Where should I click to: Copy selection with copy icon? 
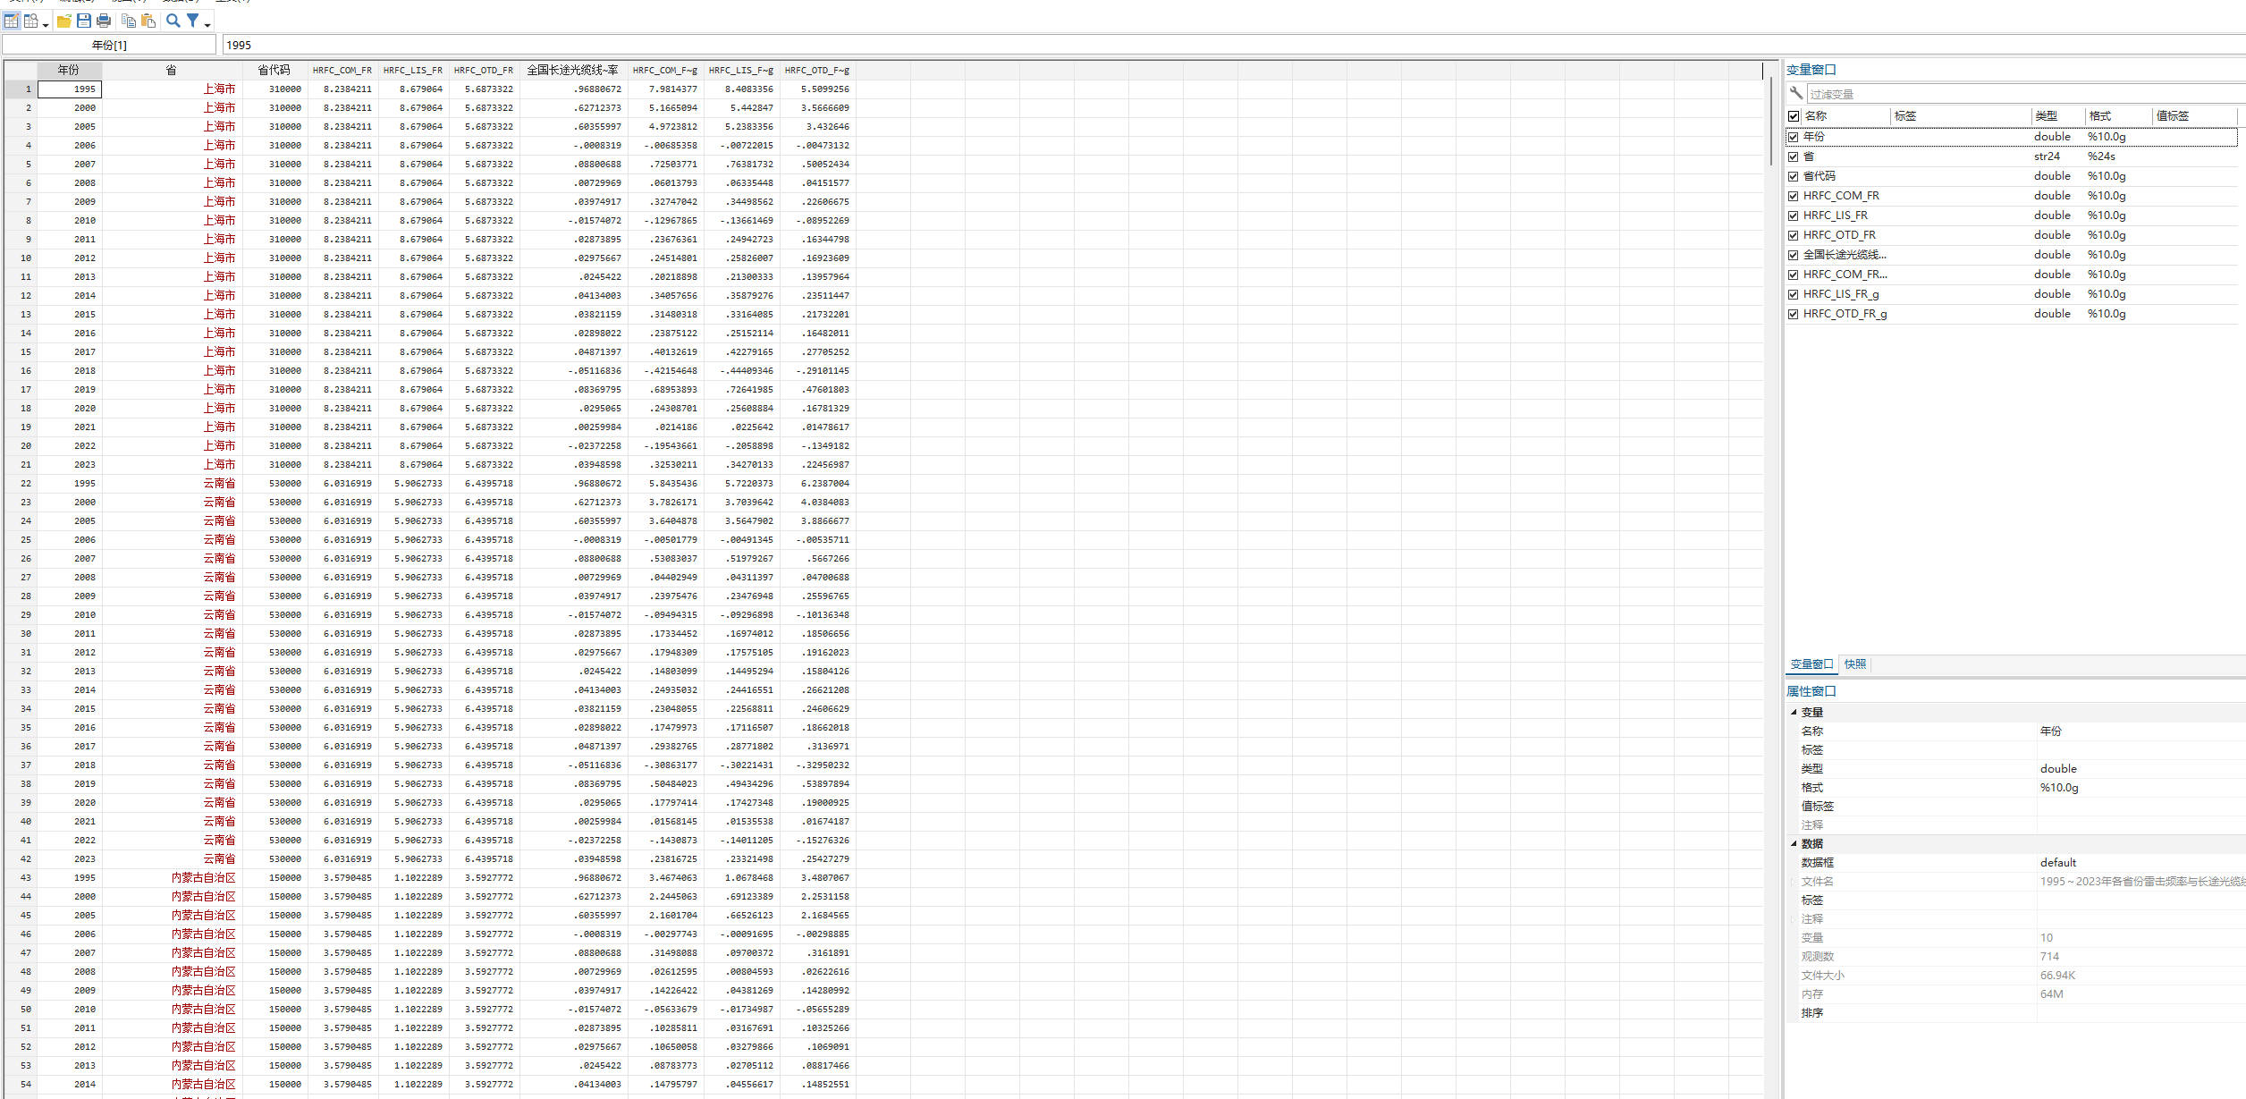pos(129,21)
